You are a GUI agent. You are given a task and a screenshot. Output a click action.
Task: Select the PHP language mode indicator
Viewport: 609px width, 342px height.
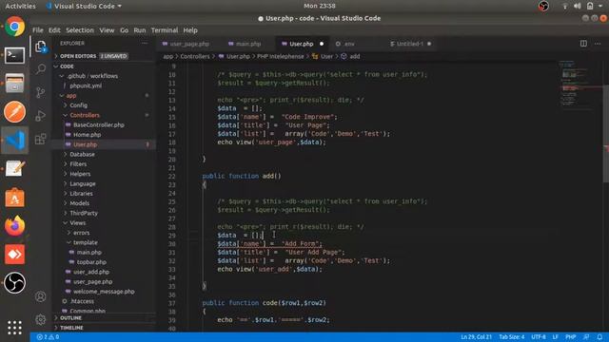570,337
